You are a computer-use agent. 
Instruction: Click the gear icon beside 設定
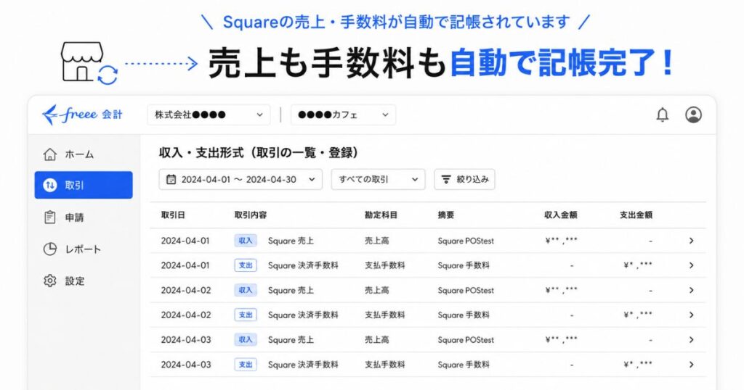pos(50,281)
